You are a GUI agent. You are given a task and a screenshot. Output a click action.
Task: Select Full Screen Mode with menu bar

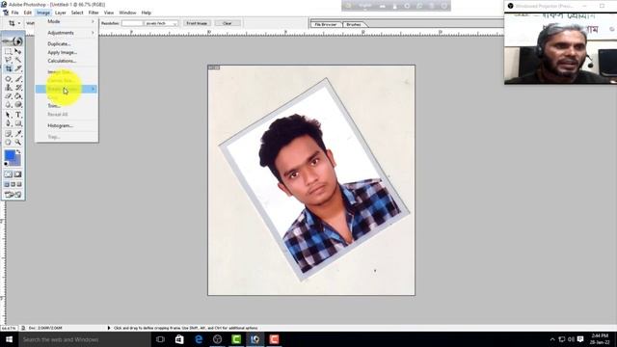(x=13, y=184)
